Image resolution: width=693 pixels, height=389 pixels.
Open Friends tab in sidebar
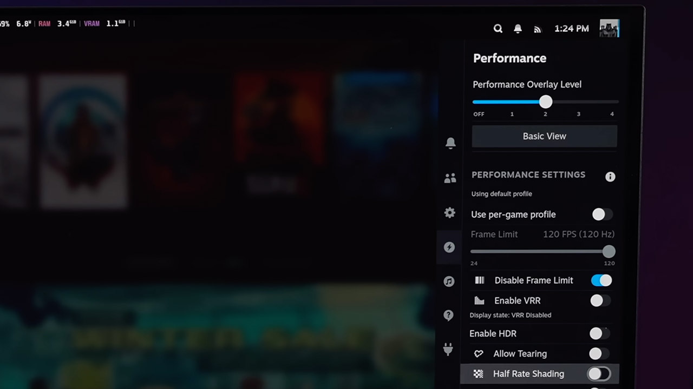(x=450, y=178)
